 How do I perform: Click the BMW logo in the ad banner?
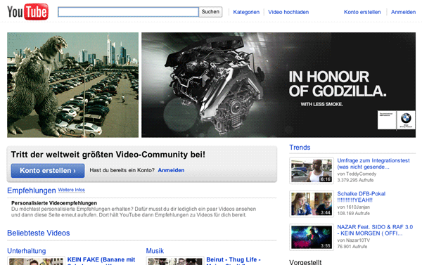(406, 119)
